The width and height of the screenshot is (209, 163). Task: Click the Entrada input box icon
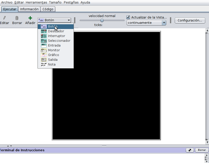point(44,45)
